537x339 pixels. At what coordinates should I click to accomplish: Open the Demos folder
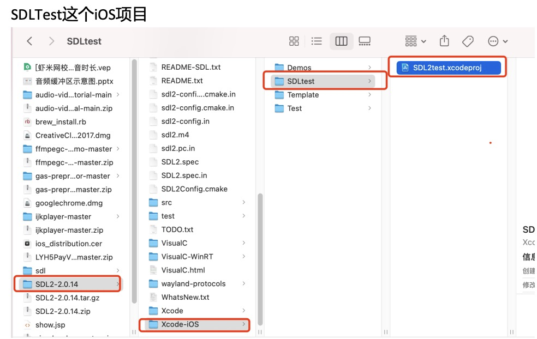(303, 67)
